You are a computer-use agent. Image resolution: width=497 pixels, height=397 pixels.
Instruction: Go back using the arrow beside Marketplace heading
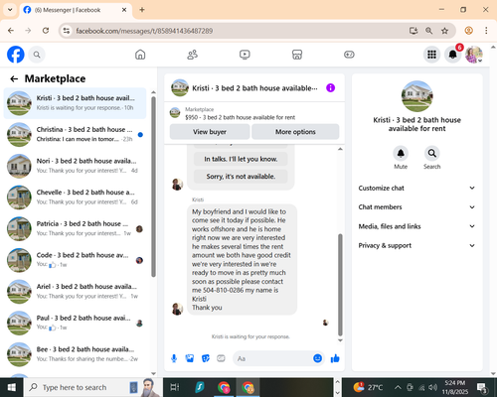pos(14,78)
